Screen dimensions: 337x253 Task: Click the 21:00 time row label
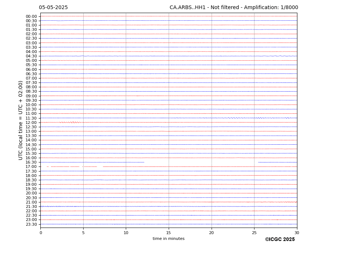[x=31, y=202]
